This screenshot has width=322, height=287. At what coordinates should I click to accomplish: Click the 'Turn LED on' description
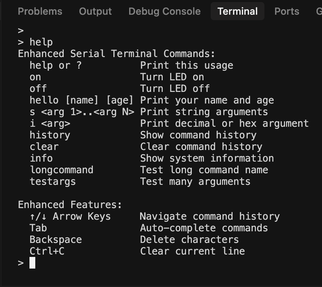tap(172, 77)
